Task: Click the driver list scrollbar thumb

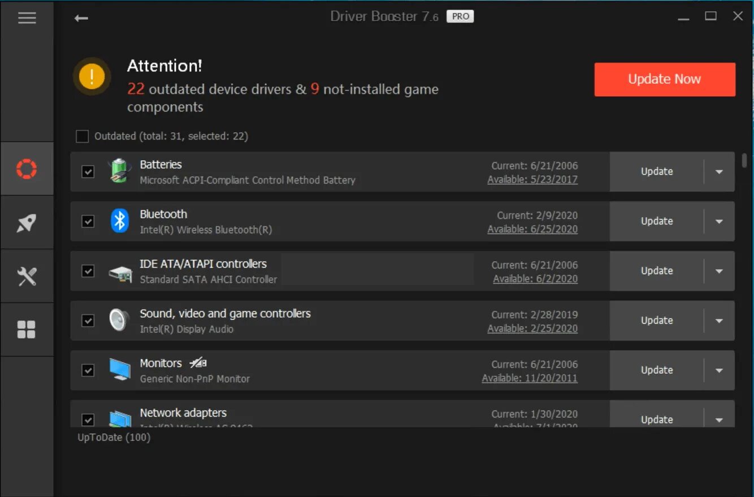Action: (x=744, y=161)
